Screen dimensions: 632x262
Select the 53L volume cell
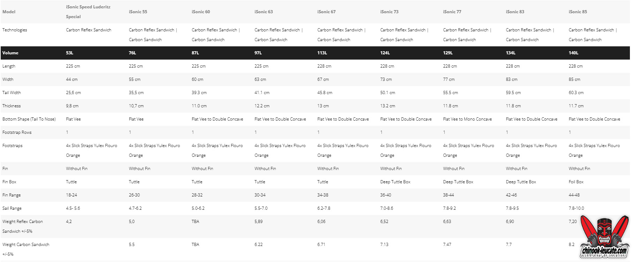click(70, 53)
